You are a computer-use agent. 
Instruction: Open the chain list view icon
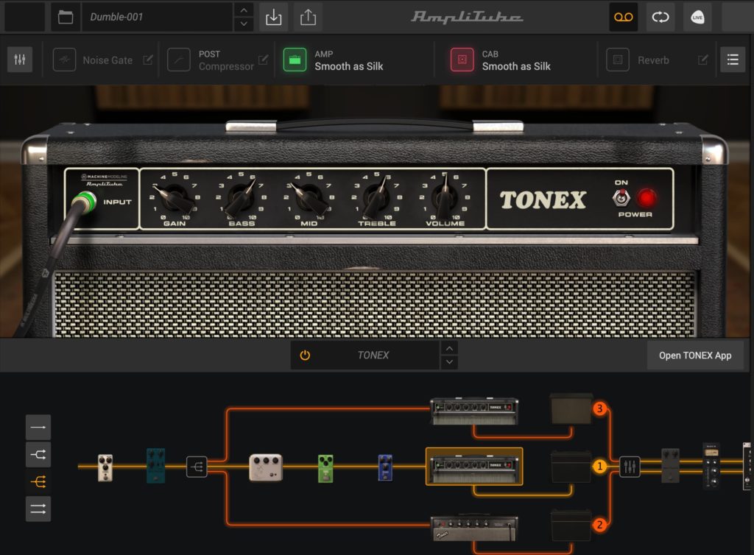point(733,60)
